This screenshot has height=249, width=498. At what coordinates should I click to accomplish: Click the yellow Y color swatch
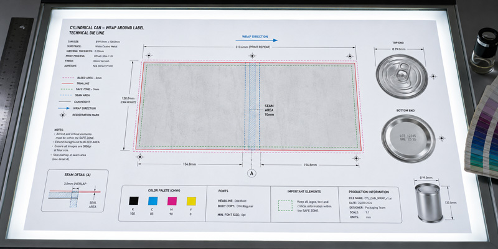click(191, 201)
